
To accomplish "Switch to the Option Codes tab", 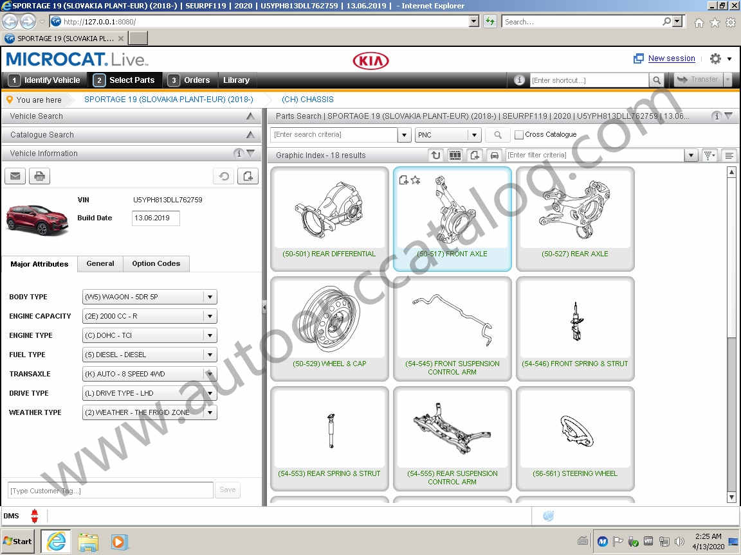I will (x=156, y=264).
